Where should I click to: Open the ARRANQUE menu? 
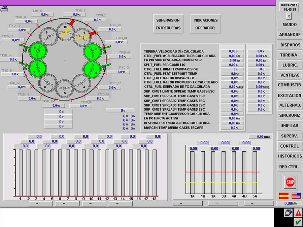(289, 35)
